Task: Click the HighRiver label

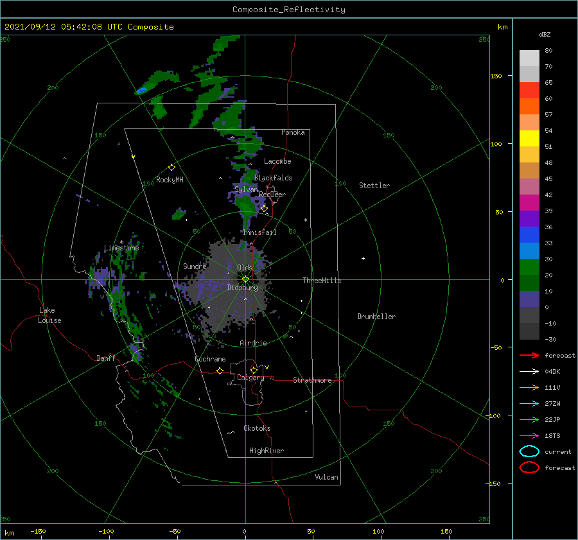Action: (267, 451)
